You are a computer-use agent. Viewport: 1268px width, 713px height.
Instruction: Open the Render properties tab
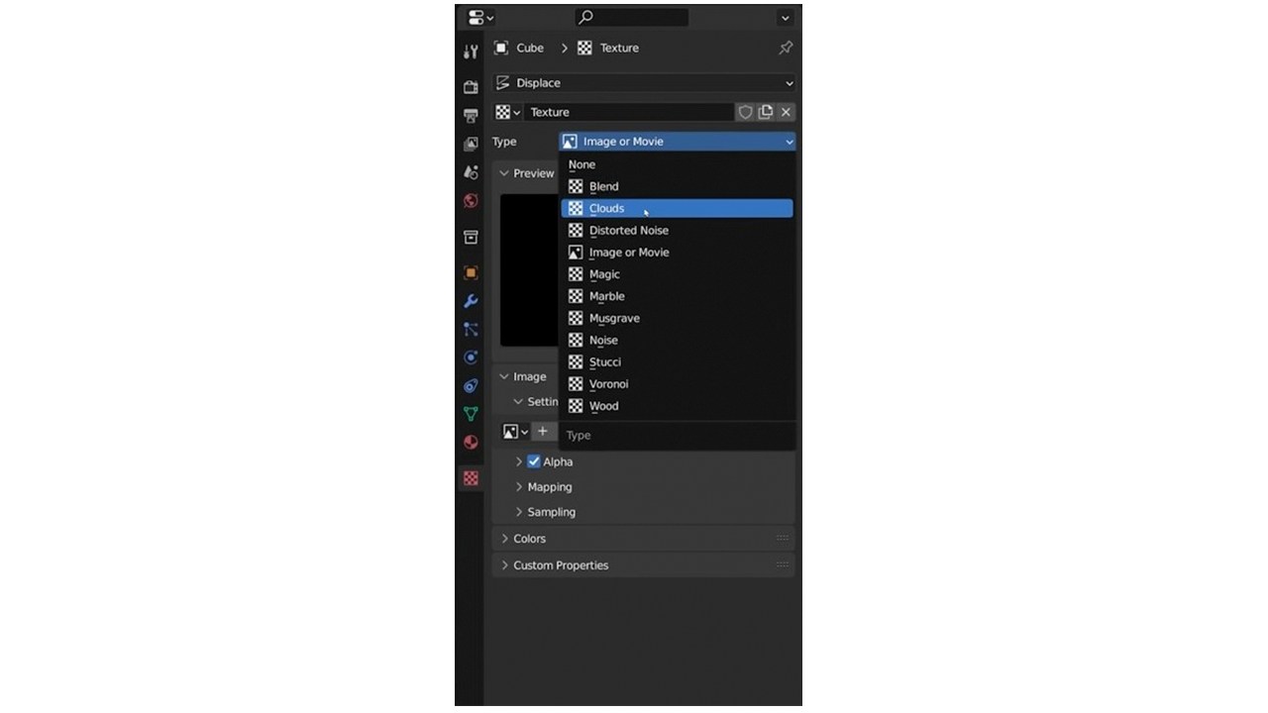471,87
